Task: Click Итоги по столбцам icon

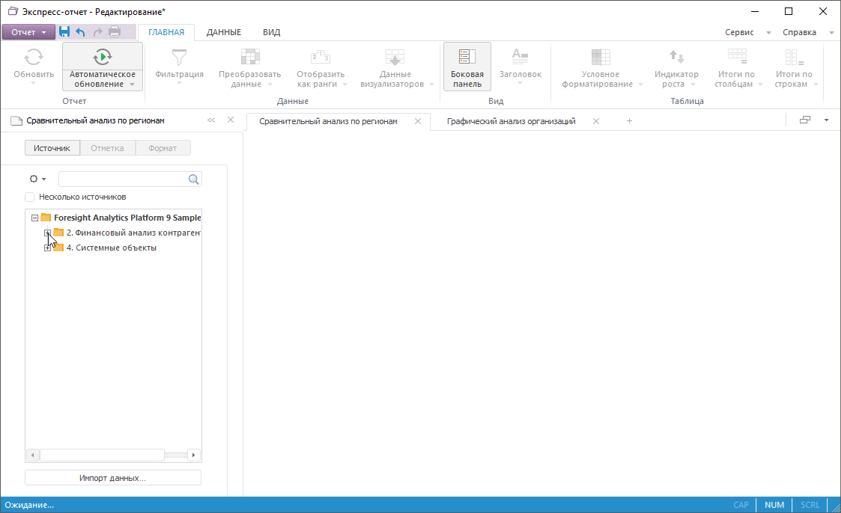Action: (x=737, y=56)
